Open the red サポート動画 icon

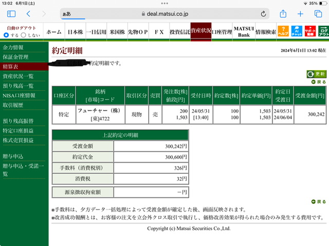[310, 31]
